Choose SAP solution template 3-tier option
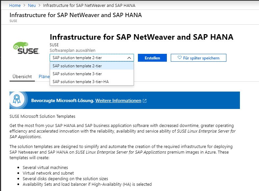This screenshot has height=191, width=259. click(x=77, y=74)
